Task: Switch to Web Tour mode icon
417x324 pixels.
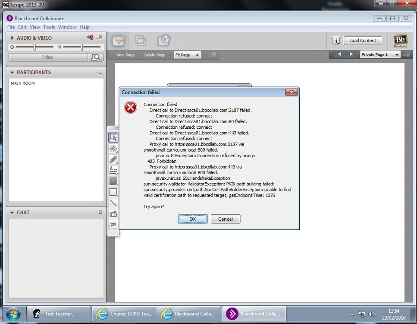Action: (164, 41)
